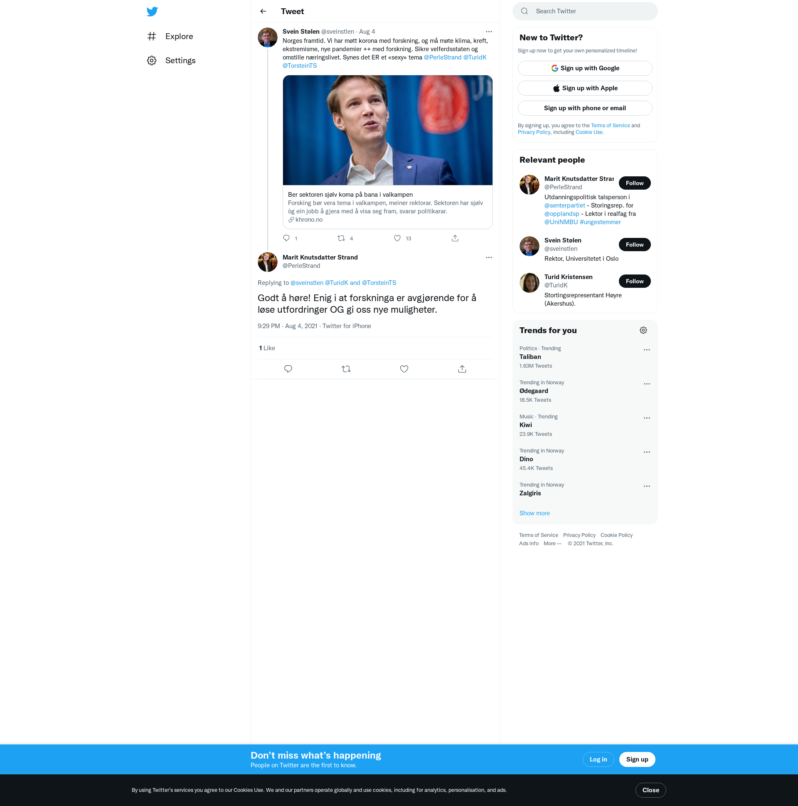Open the @senterpartiet mention link
This screenshot has width=798, height=806.
click(564, 205)
